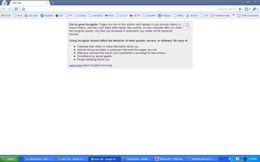The image size is (260, 162).
Task: Click the Go arrow beside the address bar
Action: (x=240, y=9)
